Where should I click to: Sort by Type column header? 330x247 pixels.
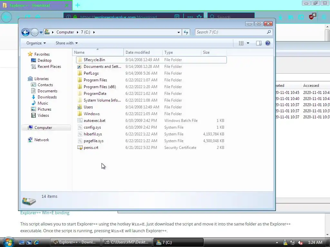(x=182, y=52)
